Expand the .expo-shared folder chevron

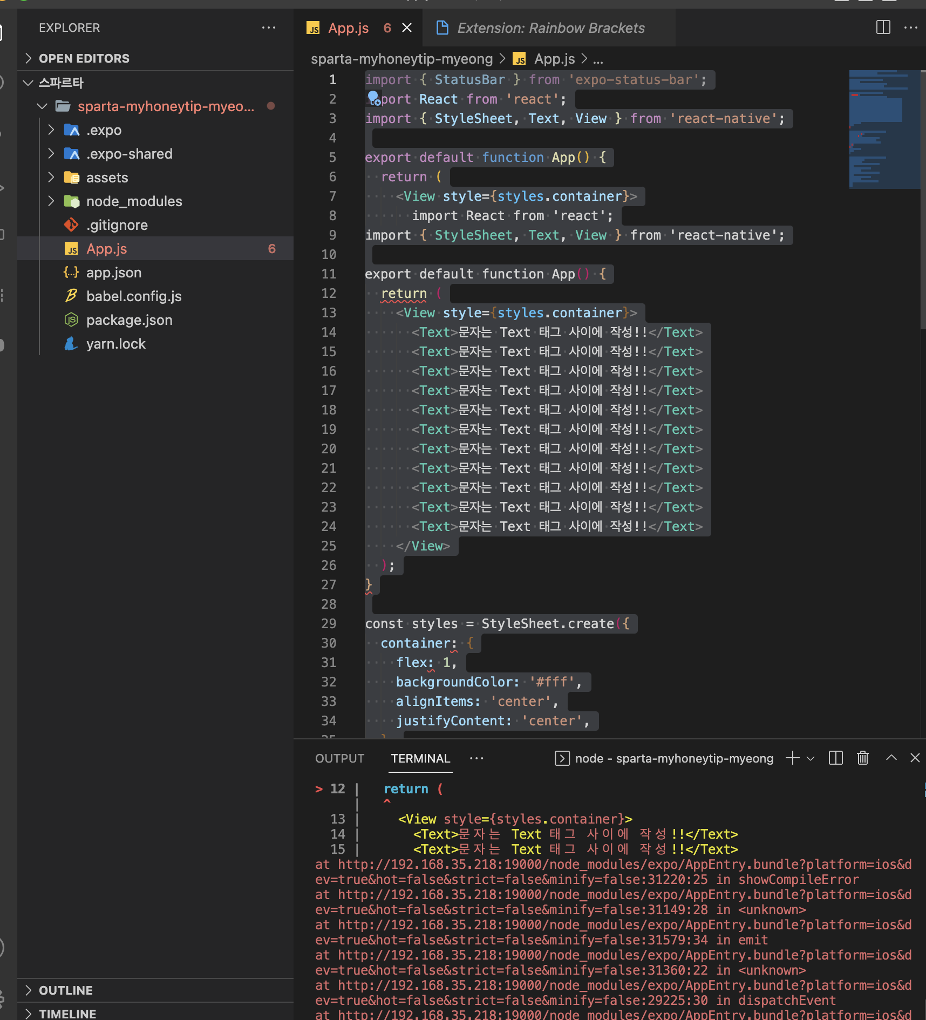pos(51,154)
